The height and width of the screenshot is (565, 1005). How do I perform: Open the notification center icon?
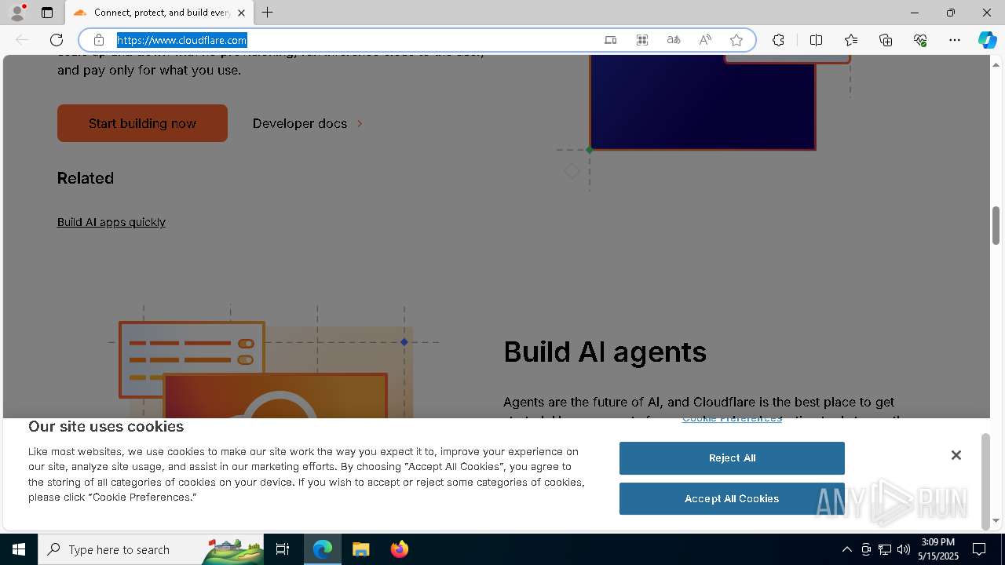979,549
